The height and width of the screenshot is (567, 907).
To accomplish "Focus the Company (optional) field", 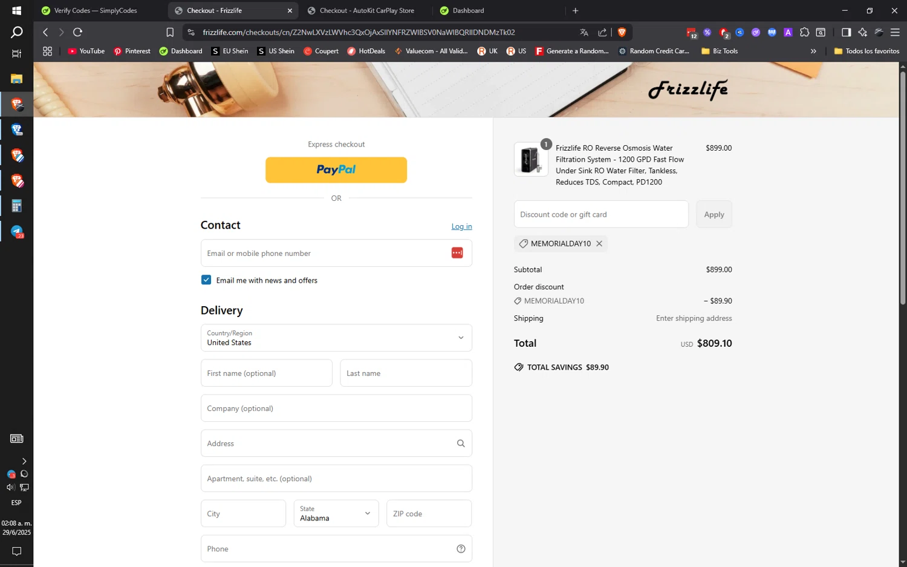I will click(336, 408).
